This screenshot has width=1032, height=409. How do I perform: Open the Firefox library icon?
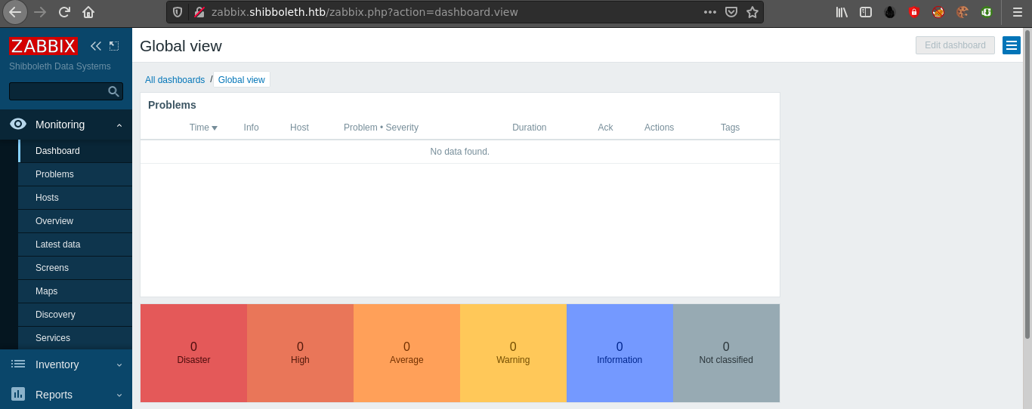842,12
